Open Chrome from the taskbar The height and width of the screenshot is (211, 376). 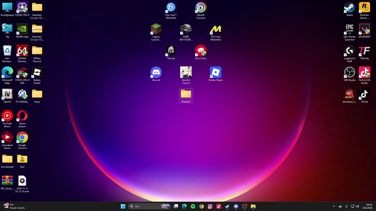click(x=202, y=206)
